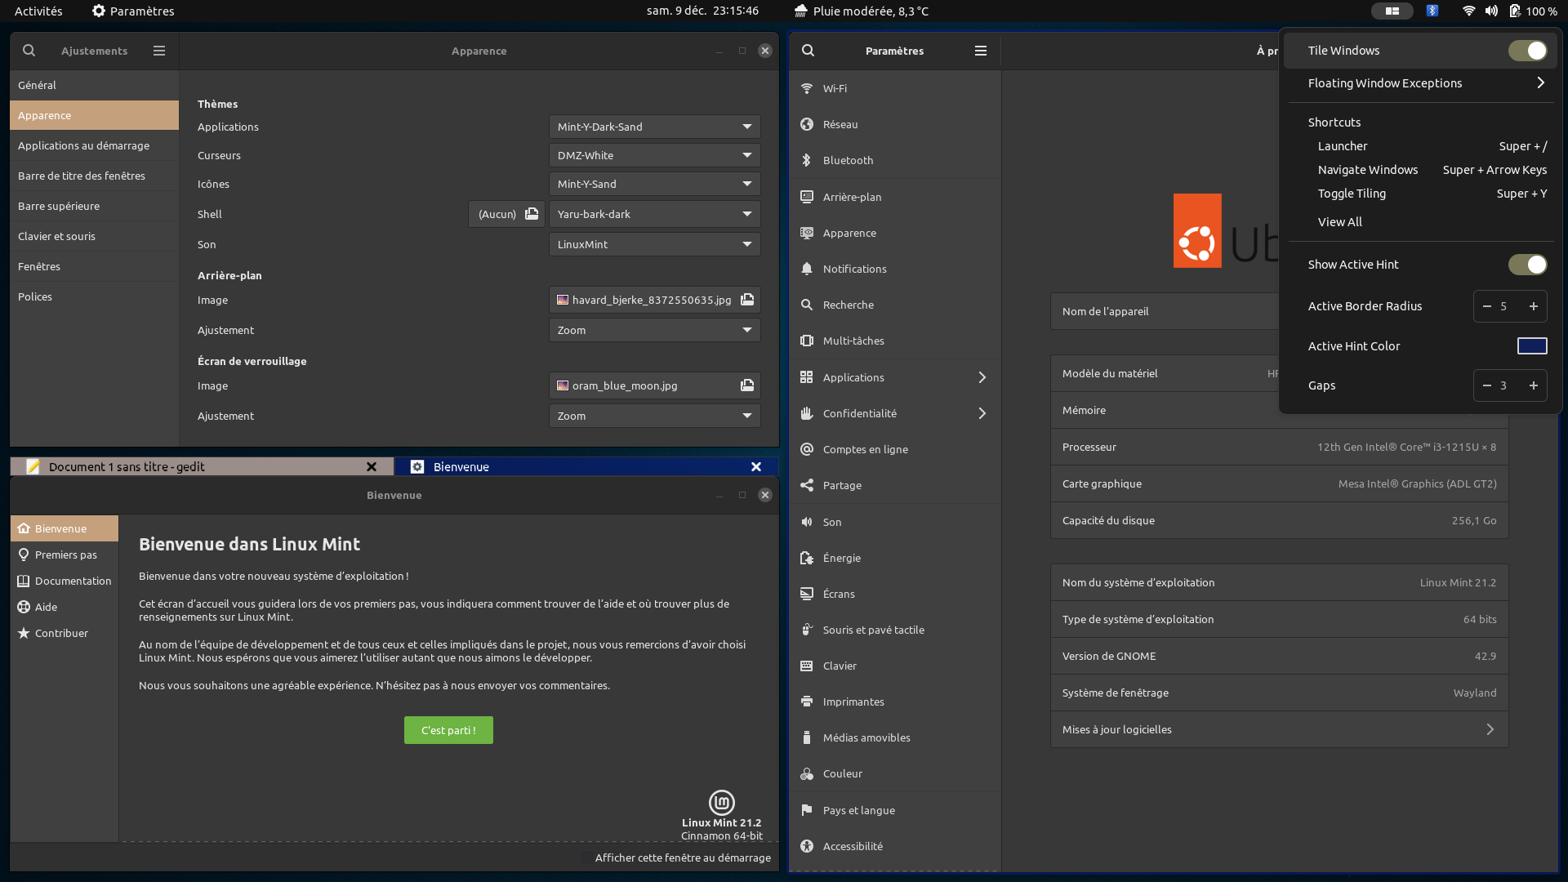Open Imprimantes settings in sidebar
The image size is (1568, 882).
(x=853, y=702)
